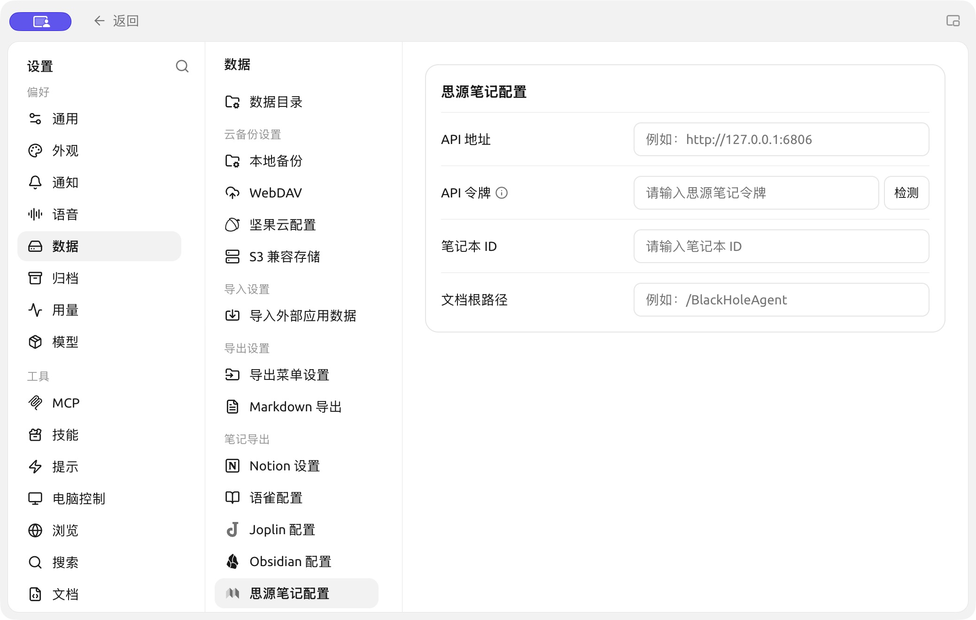Click the 用量 activity icon
Viewport: 976px width, 620px height.
tap(35, 310)
